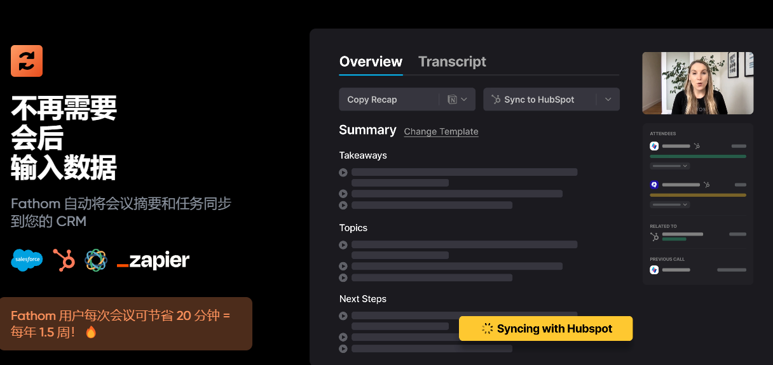Switch to the Transcript tab
773x365 pixels.
[x=452, y=62]
